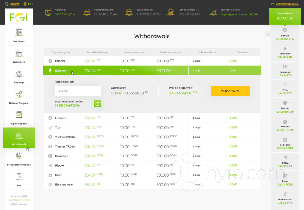Screen dimensions: 304x210
Task: Expand the Dash withdrawal row
Action: pos(152,175)
